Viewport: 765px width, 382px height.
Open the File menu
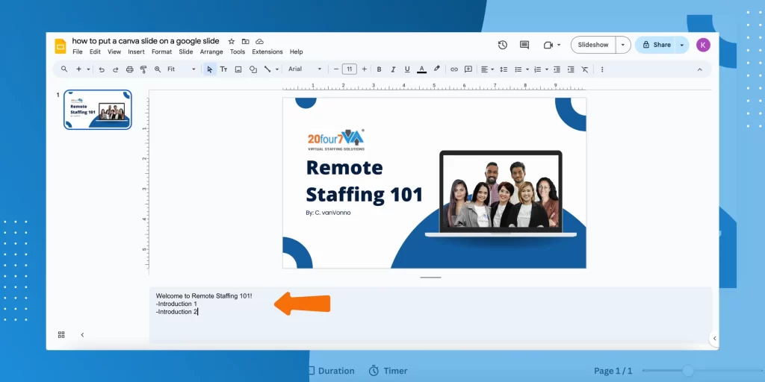78,51
